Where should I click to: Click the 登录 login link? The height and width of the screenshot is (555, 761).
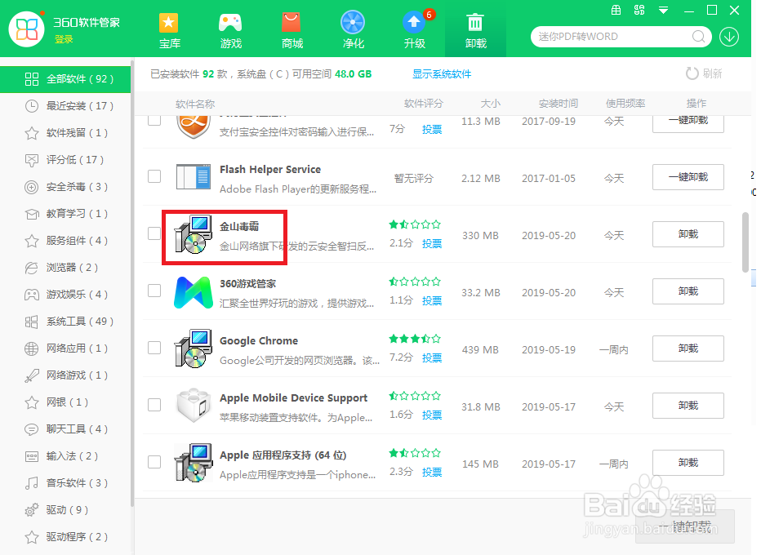(64, 39)
